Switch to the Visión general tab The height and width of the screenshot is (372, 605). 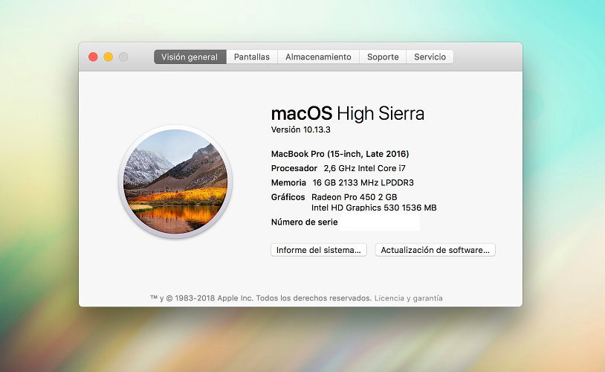[190, 57]
